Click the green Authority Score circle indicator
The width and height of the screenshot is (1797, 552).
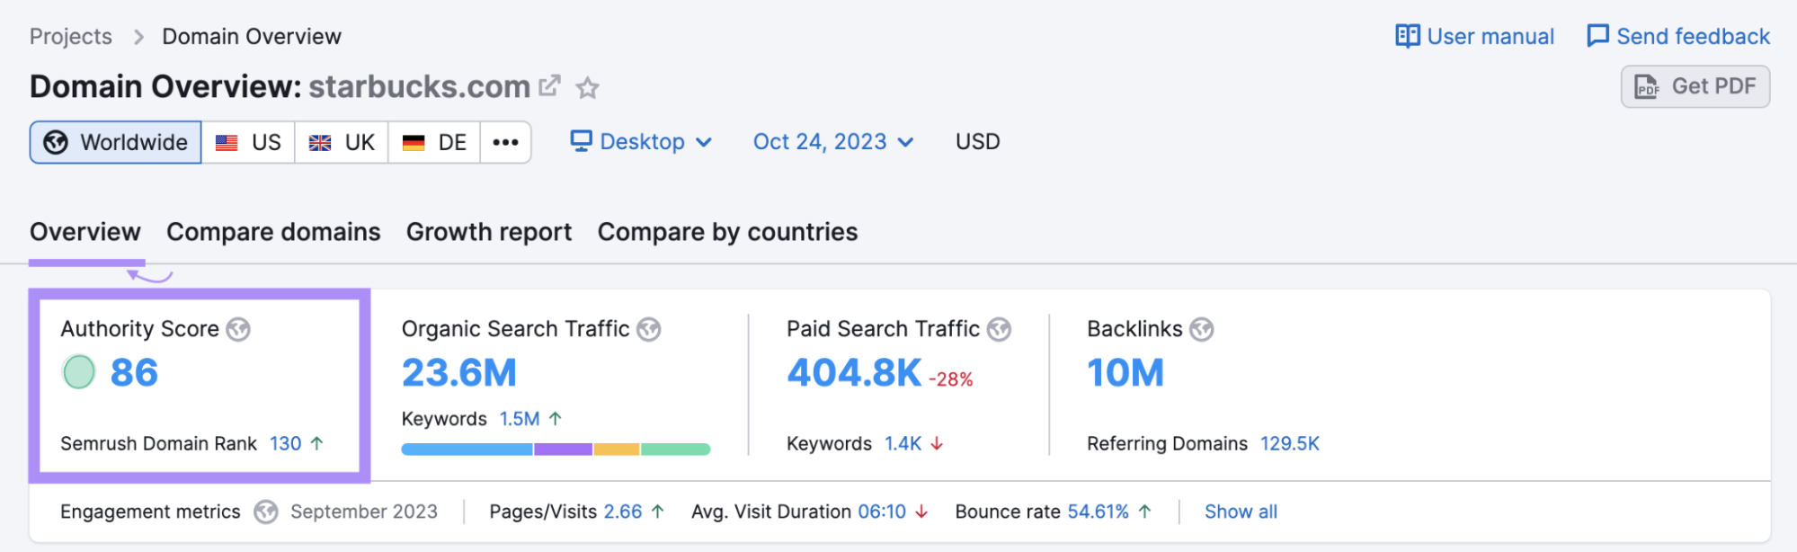pos(79,372)
